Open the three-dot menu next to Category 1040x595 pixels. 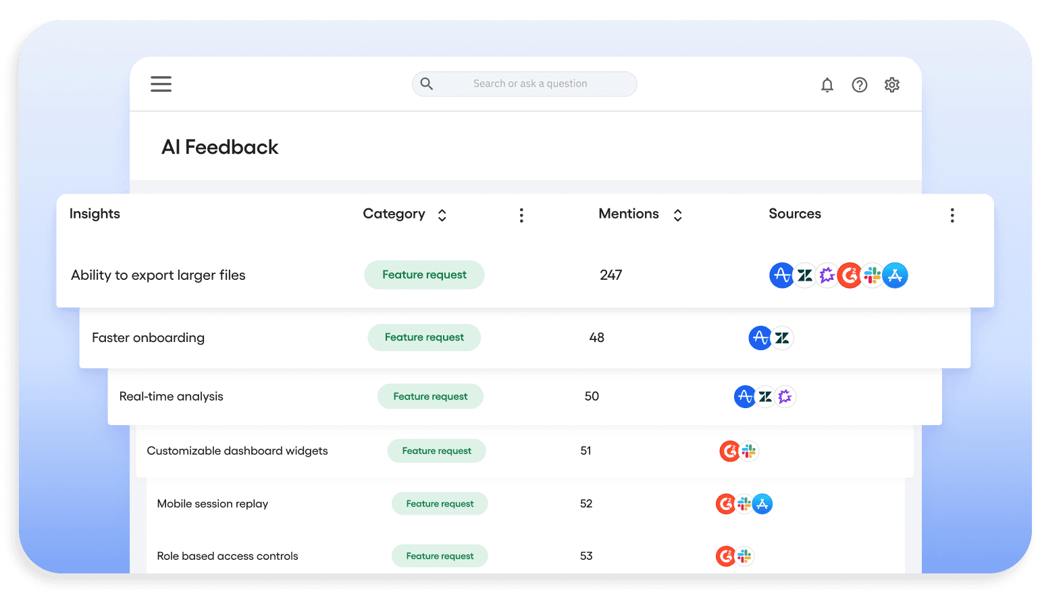[x=521, y=215]
